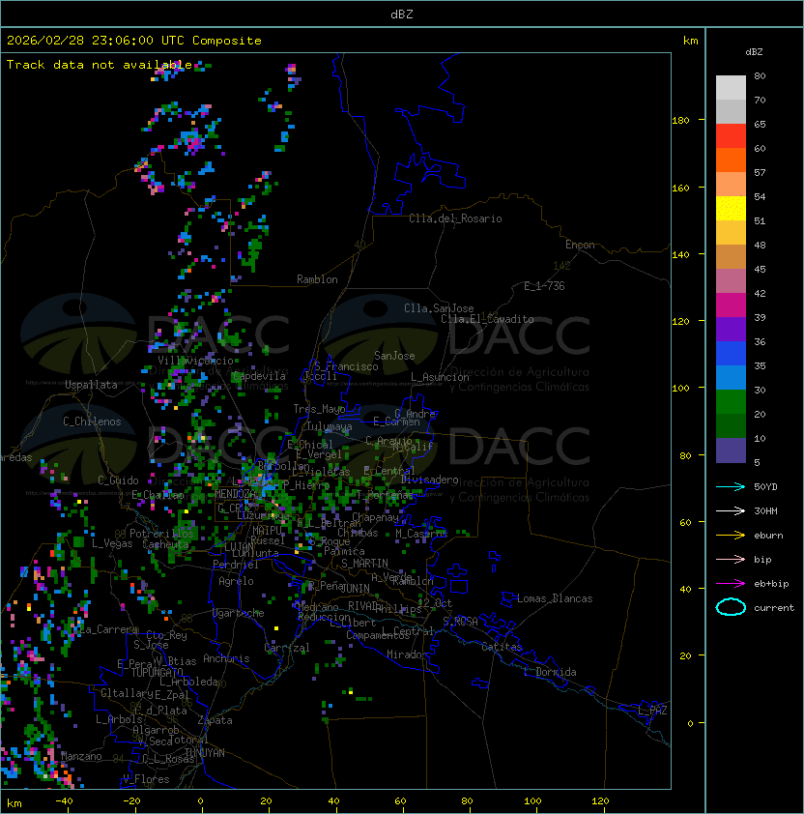Click the 'C_Guido' map label

click(118, 480)
